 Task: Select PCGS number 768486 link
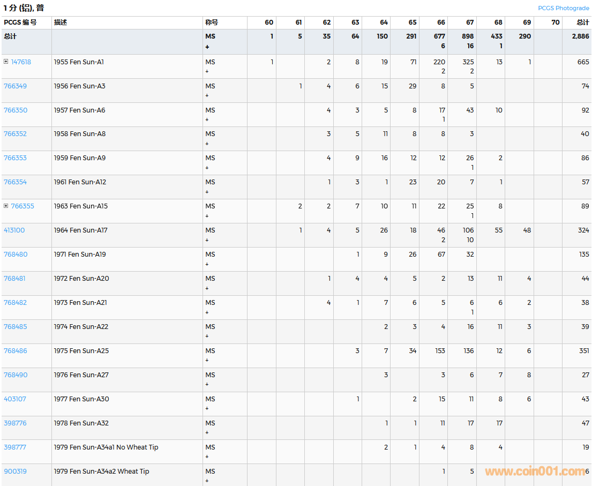coord(15,351)
